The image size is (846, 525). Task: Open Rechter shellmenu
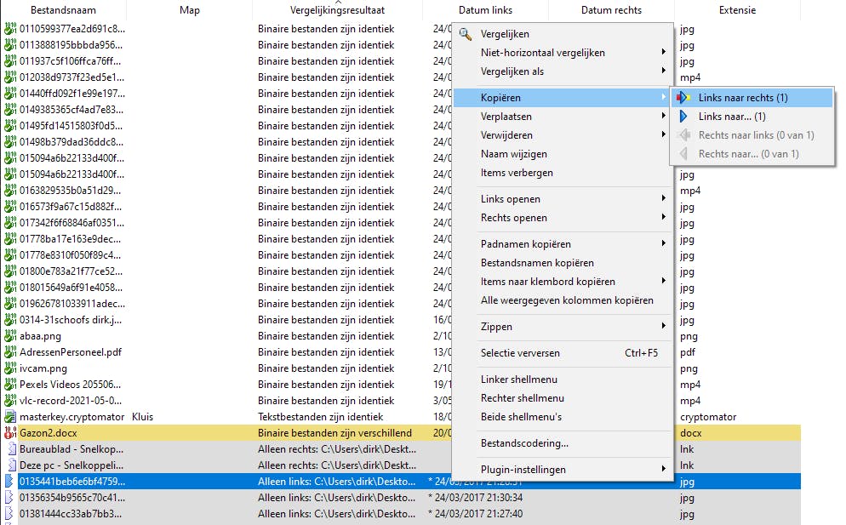pyautogui.click(x=563, y=397)
